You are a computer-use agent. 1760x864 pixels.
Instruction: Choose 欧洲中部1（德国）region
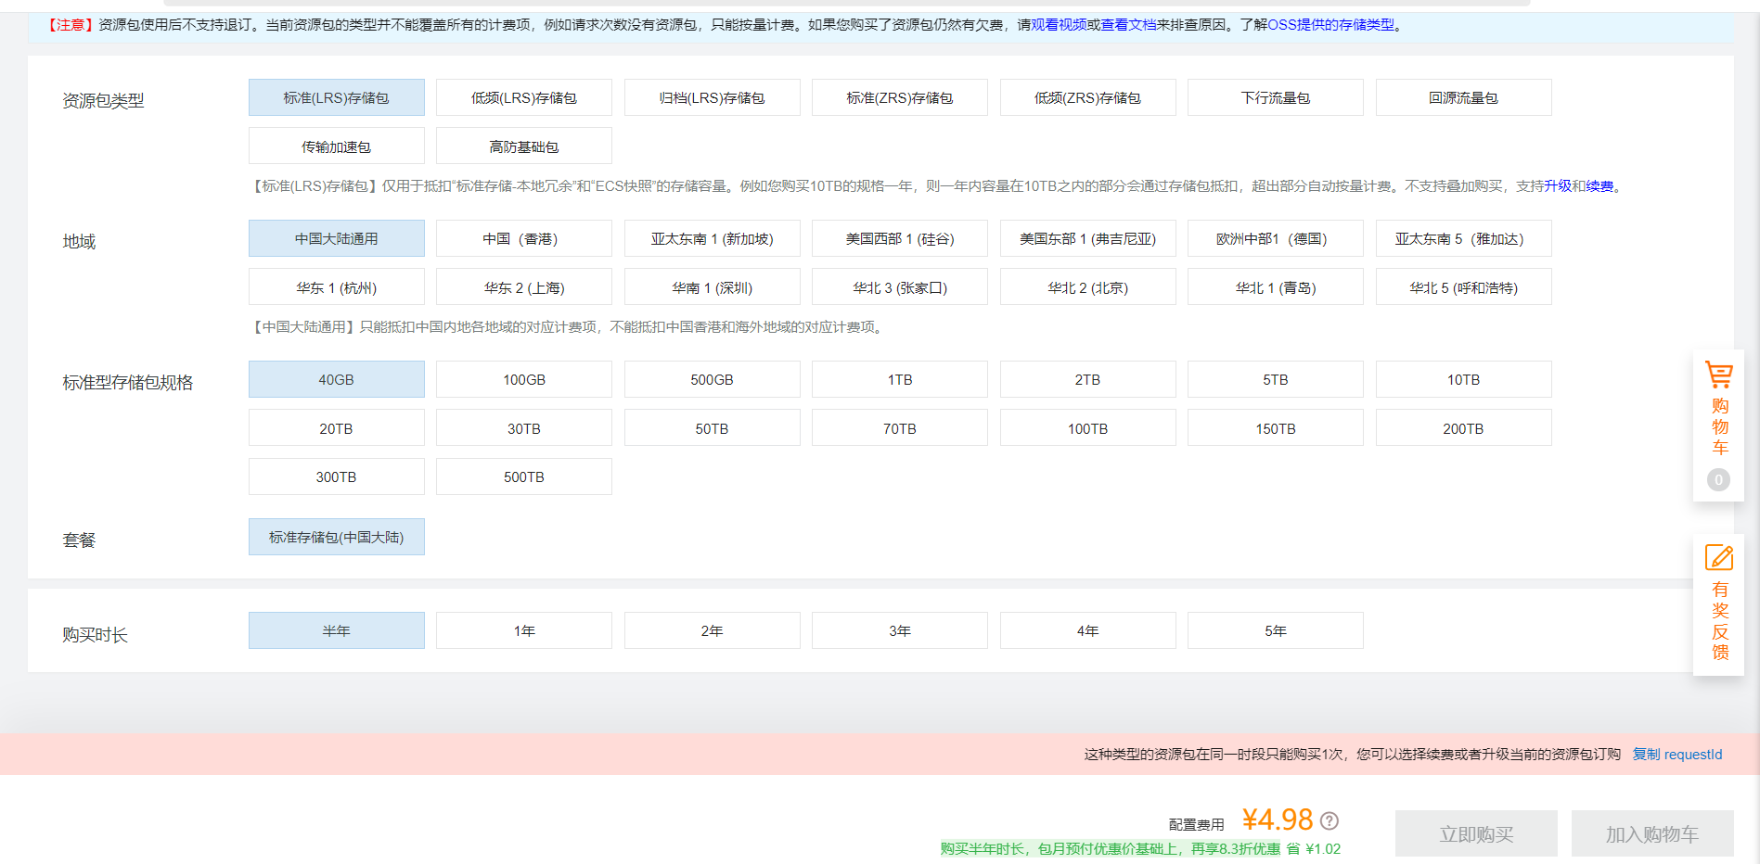(x=1275, y=238)
